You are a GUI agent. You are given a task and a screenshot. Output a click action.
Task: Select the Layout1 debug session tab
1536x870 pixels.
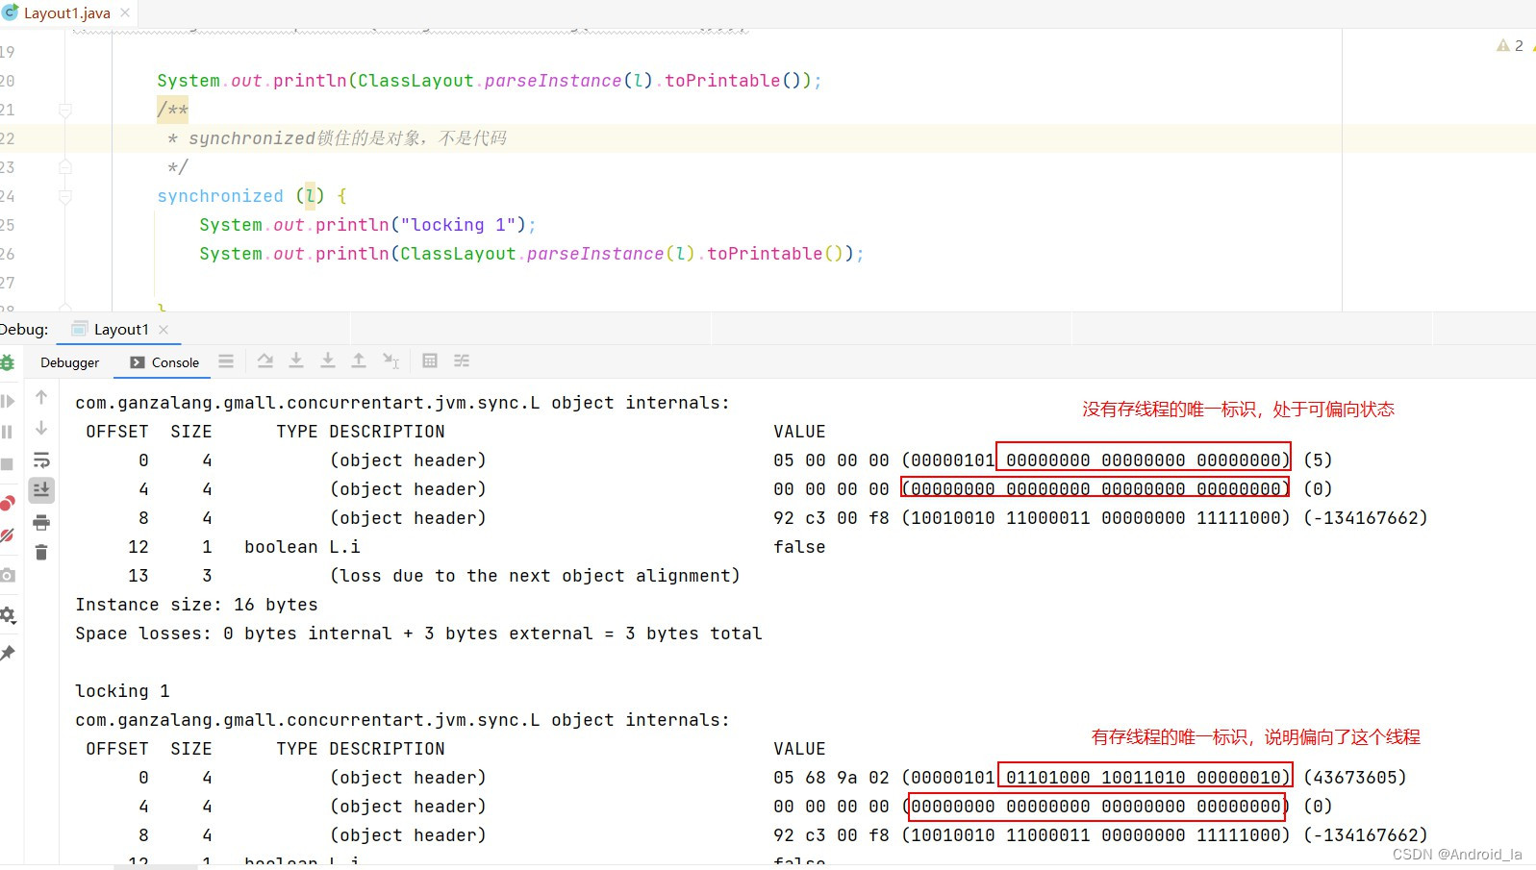click(121, 329)
